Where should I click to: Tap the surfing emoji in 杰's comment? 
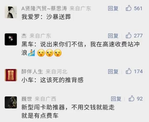pyautogui.click(x=31, y=53)
